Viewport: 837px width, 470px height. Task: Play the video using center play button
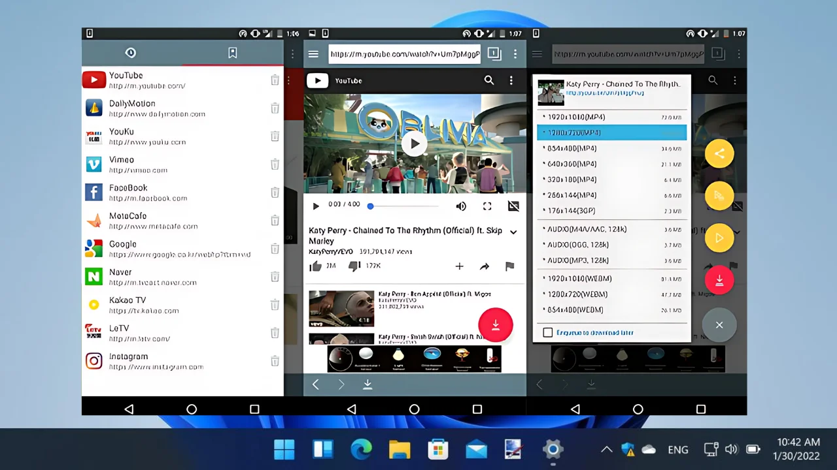tap(414, 144)
